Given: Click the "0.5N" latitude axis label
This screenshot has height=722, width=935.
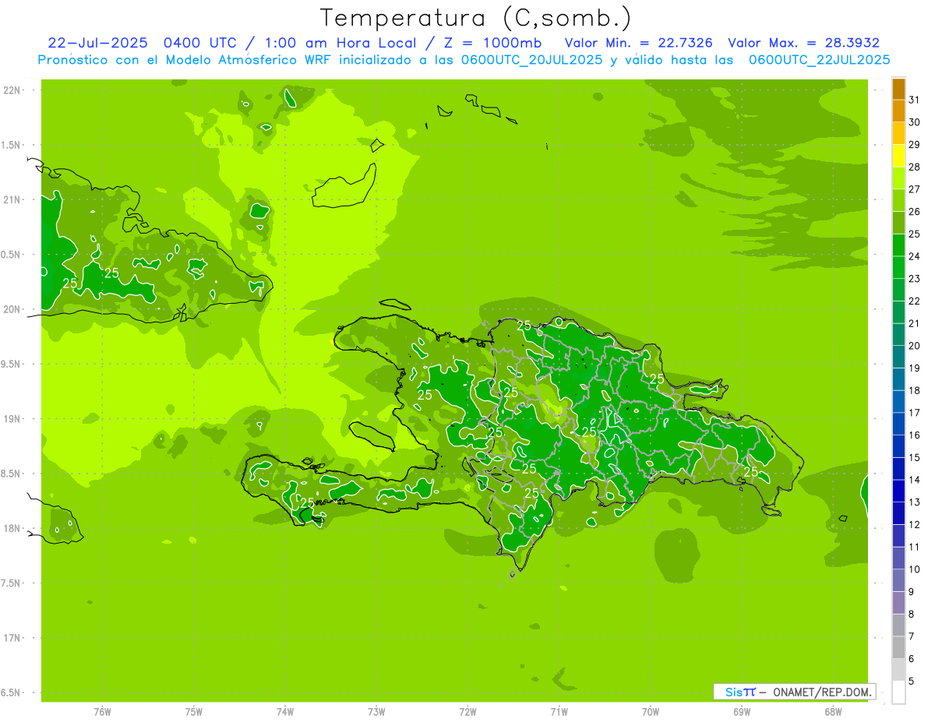Looking at the screenshot, I should pyautogui.click(x=11, y=255).
